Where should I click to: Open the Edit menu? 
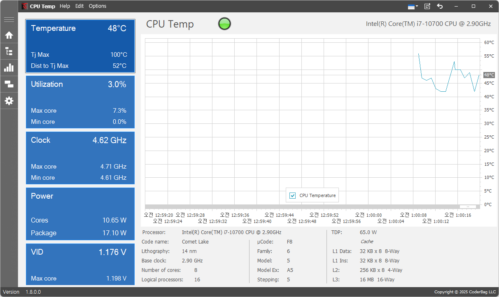pos(79,6)
